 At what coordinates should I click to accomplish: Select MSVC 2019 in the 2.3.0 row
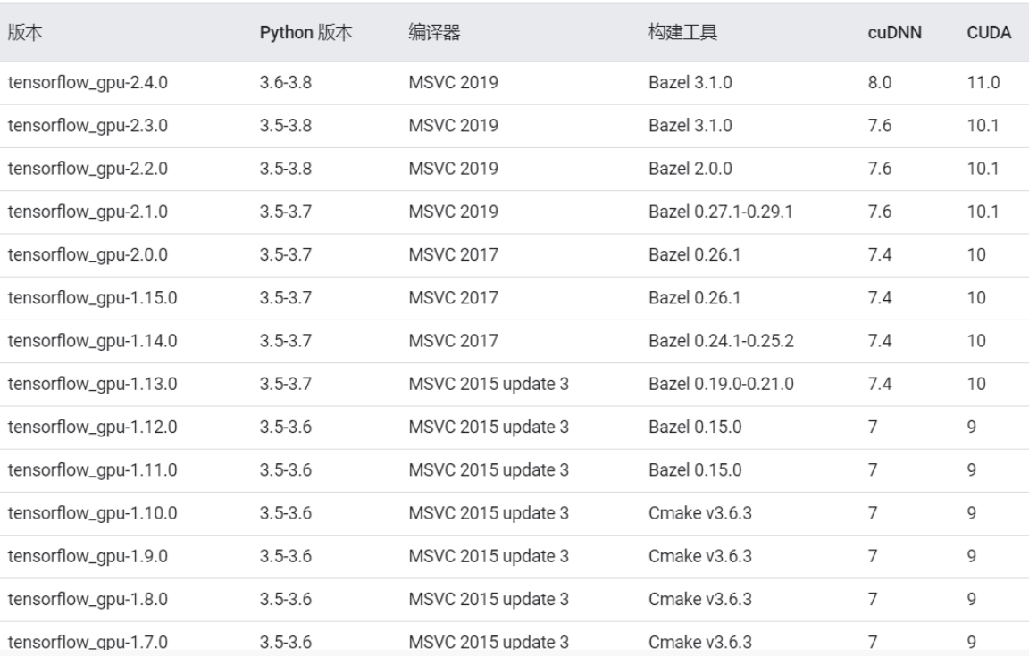click(x=454, y=125)
